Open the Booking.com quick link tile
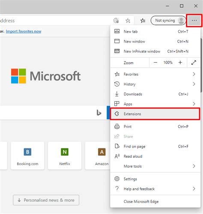This screenshot has width=203, height=214. 27,156
